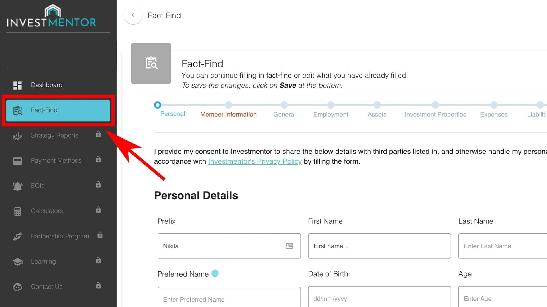
Task: Click the Payment Methods card icon
Action: (x=17, y=161)
